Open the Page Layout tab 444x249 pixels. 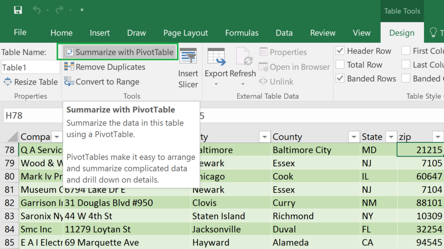pyautogui.click(x=186, y=33)
